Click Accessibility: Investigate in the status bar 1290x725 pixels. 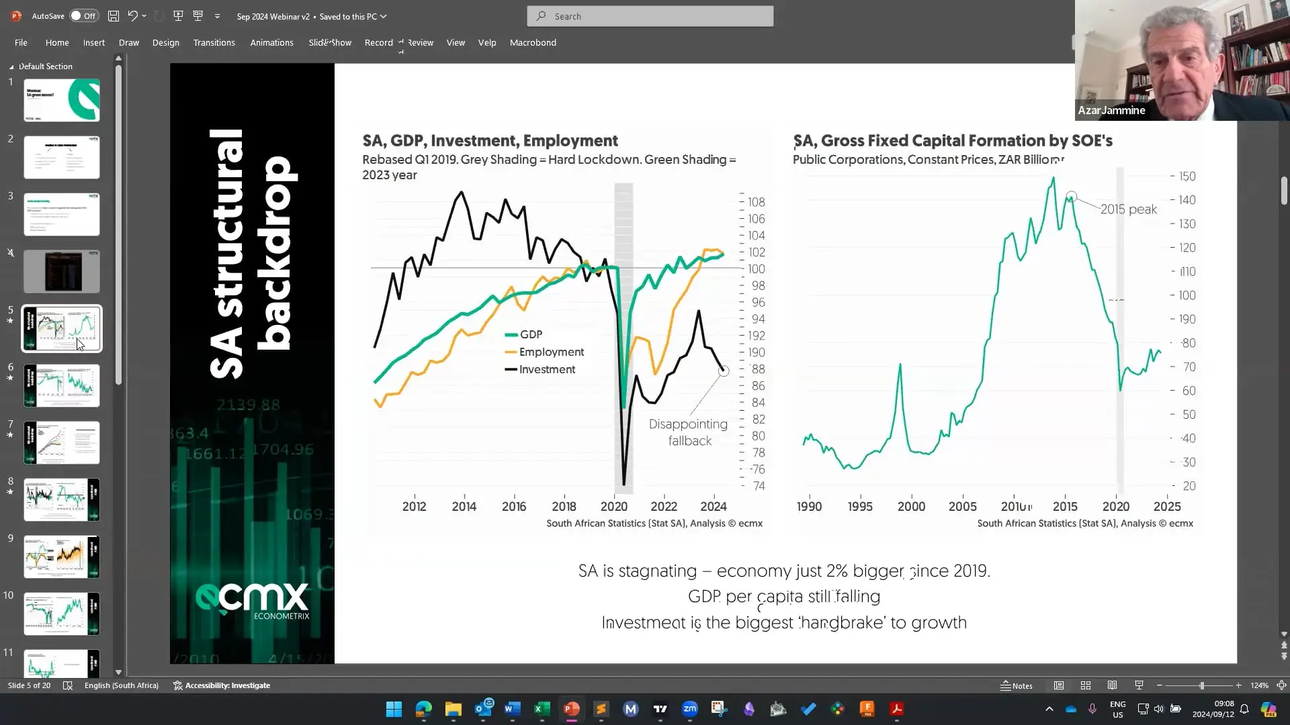click(222, 685)
